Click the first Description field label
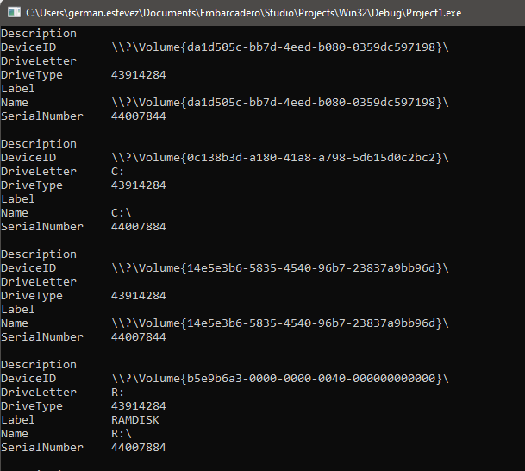The width and height of the screenshot is (525, 471). coord(39,34)
